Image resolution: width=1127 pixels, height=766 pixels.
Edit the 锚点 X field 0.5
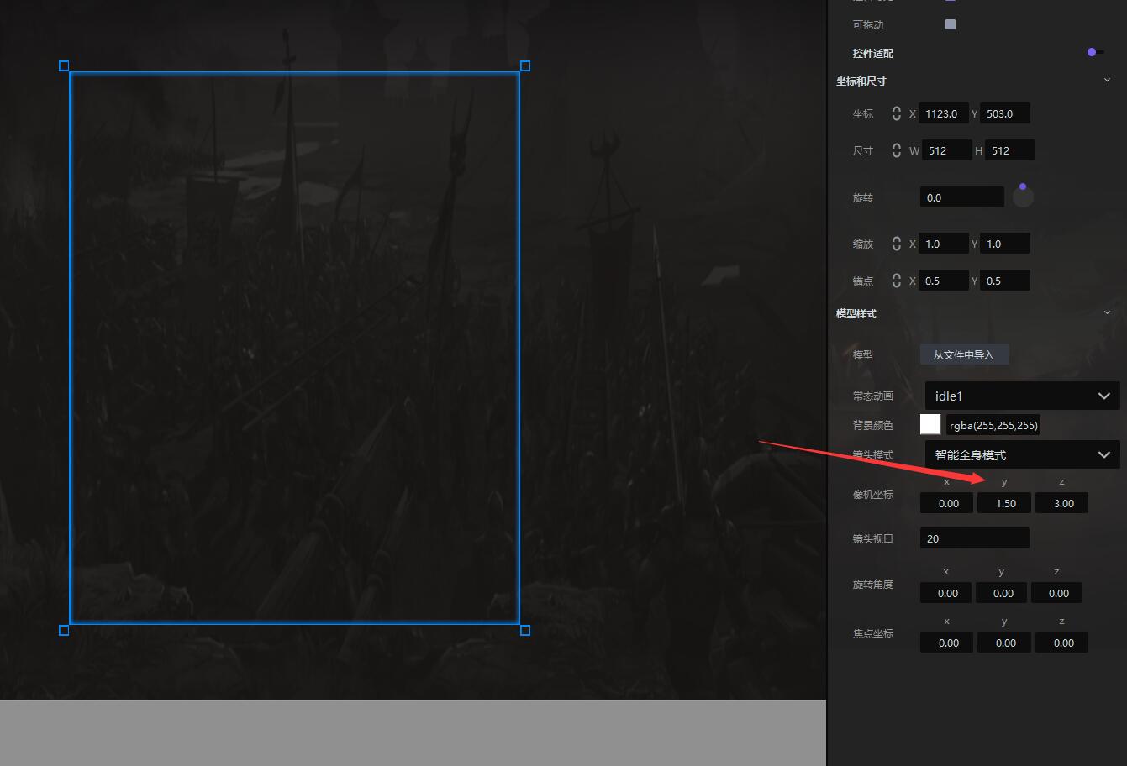point(944,281)
